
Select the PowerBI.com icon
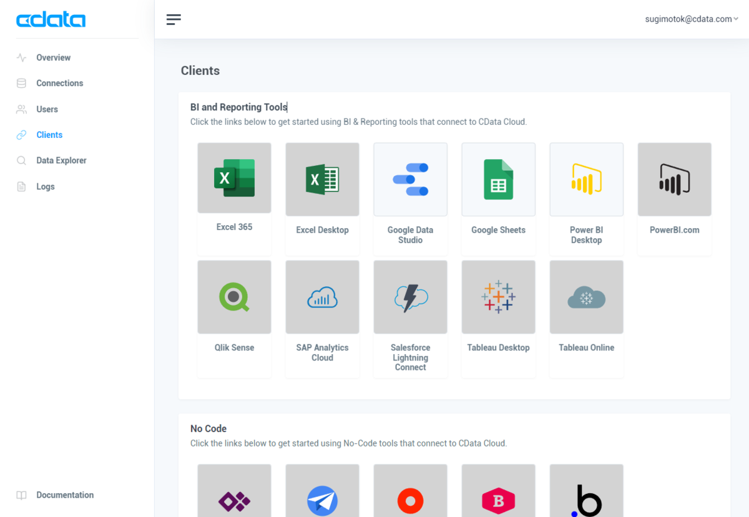(674, 180)
